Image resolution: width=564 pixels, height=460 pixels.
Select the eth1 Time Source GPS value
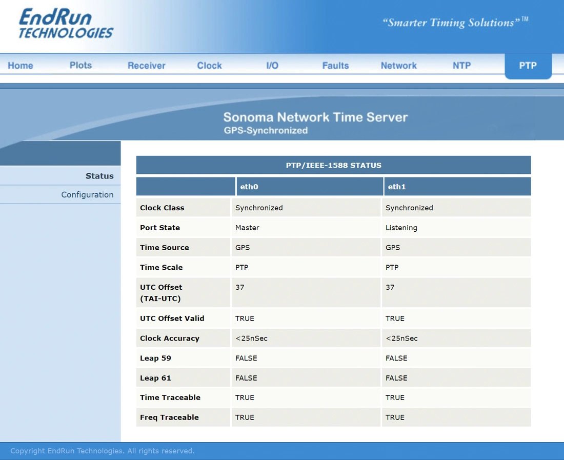point(393,248)
